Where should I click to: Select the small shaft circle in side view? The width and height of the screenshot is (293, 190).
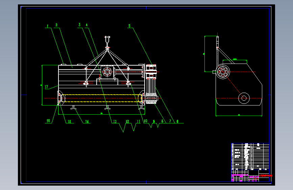(244, 98)
